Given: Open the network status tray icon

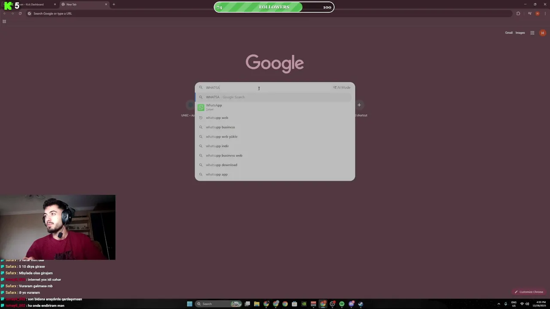Looking at the screenshot, I should pos(522,304).
